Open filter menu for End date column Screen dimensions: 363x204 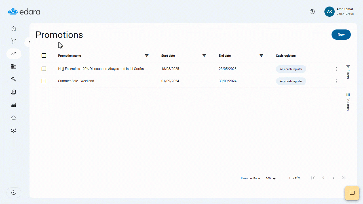pos(261,56)
